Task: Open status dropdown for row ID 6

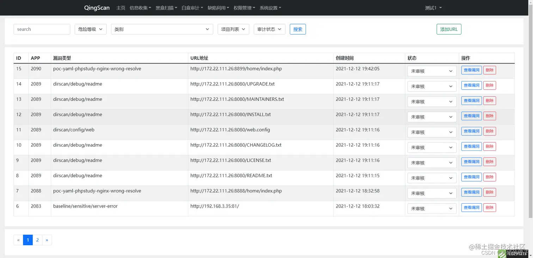Action: (x=432, y=209)
